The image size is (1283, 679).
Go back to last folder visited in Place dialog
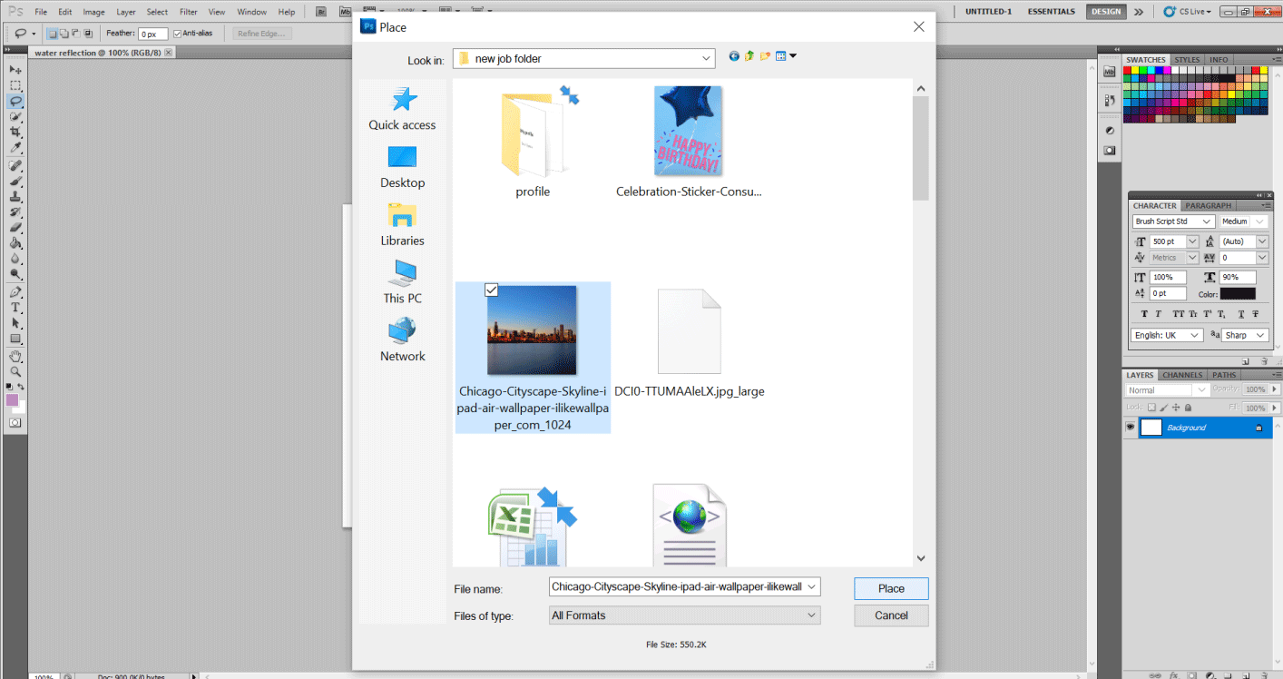734,56
